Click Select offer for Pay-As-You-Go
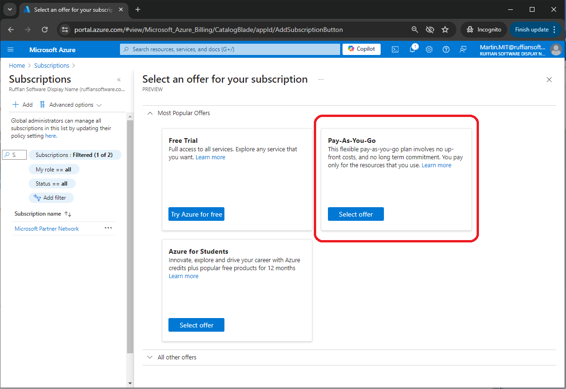 [x=356, y=214]
